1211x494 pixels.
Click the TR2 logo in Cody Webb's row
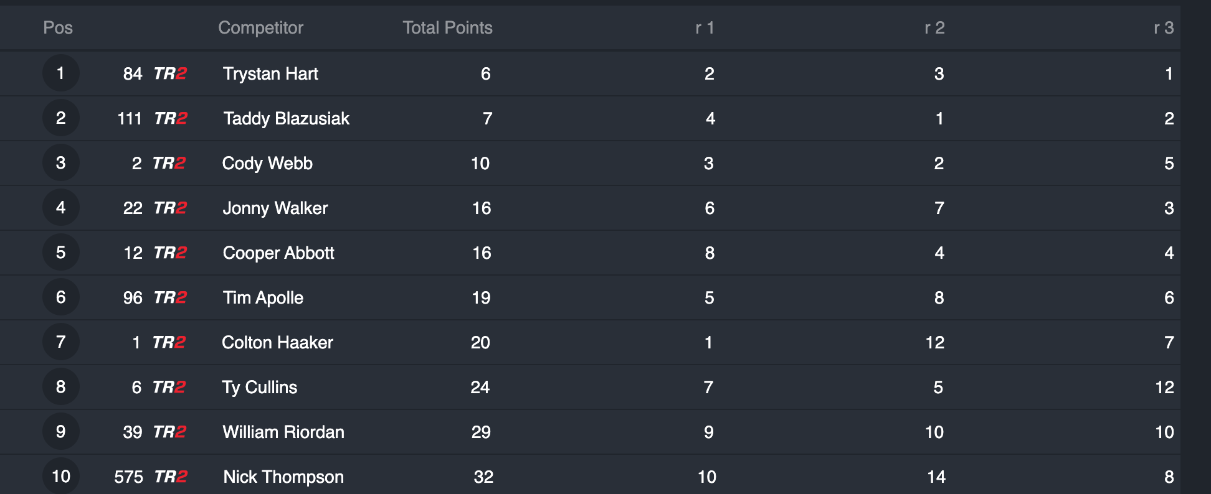point(169,163)
